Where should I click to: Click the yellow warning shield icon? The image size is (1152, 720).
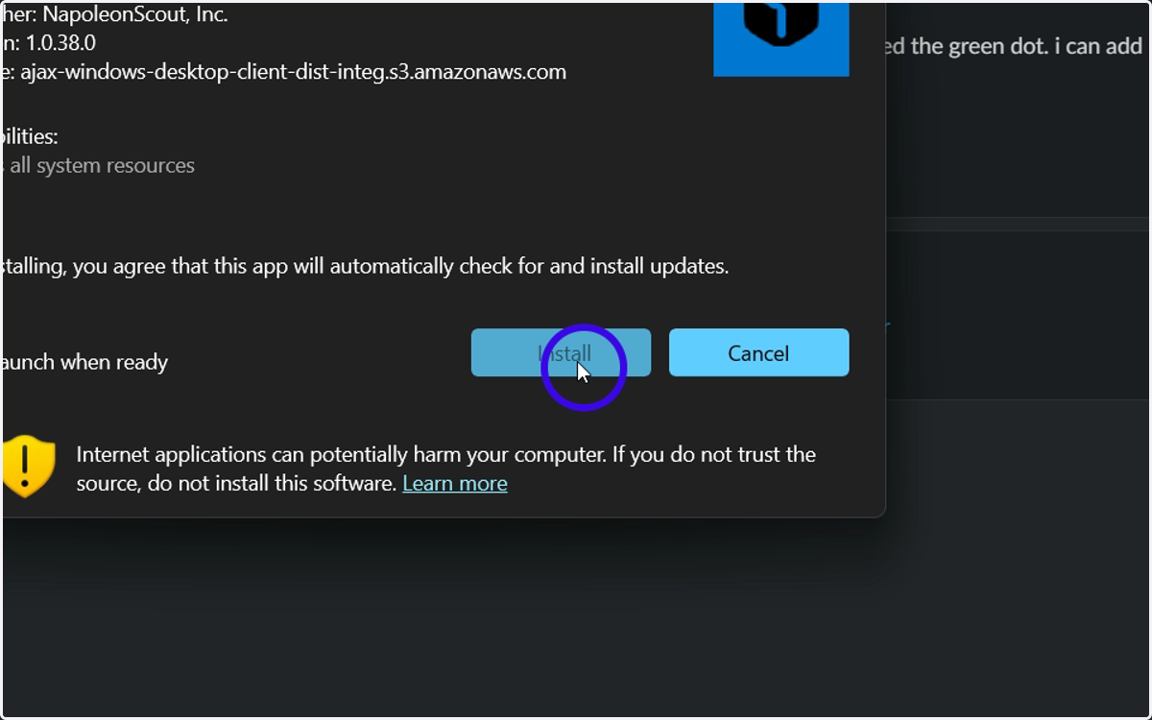pos(26,466)
